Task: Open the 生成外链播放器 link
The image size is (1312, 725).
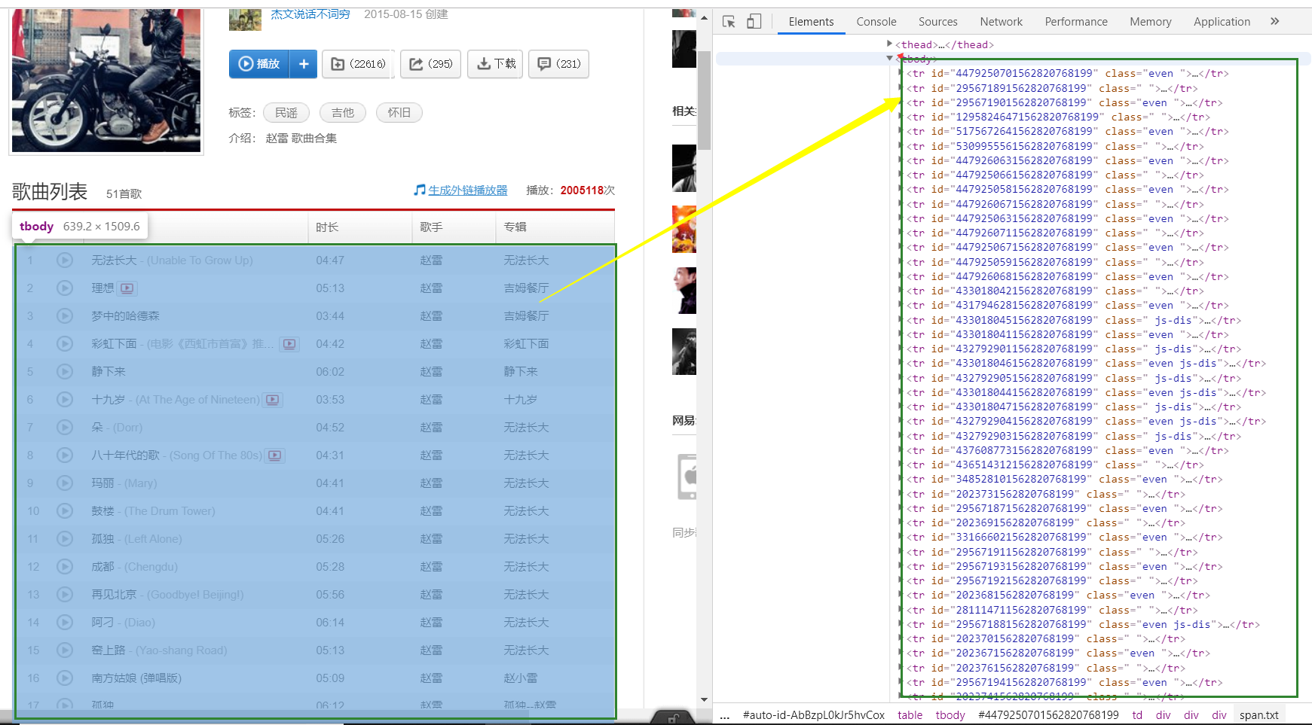Action: pyautogui.click(x=467, y=190)
